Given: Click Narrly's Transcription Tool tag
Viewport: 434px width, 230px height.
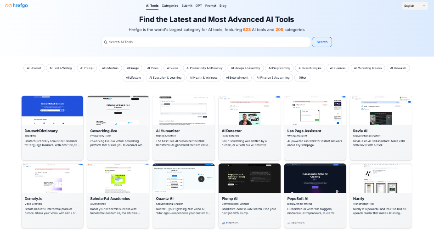Looking at the screenshot, I should (x=363, y=204).
